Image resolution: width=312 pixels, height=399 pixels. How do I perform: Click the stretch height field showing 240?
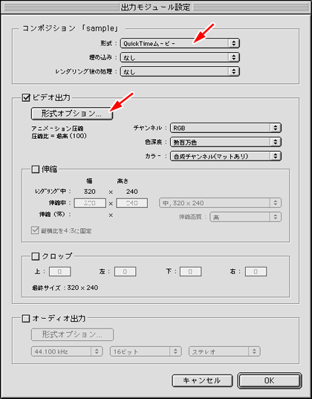[x=131, y=203]
